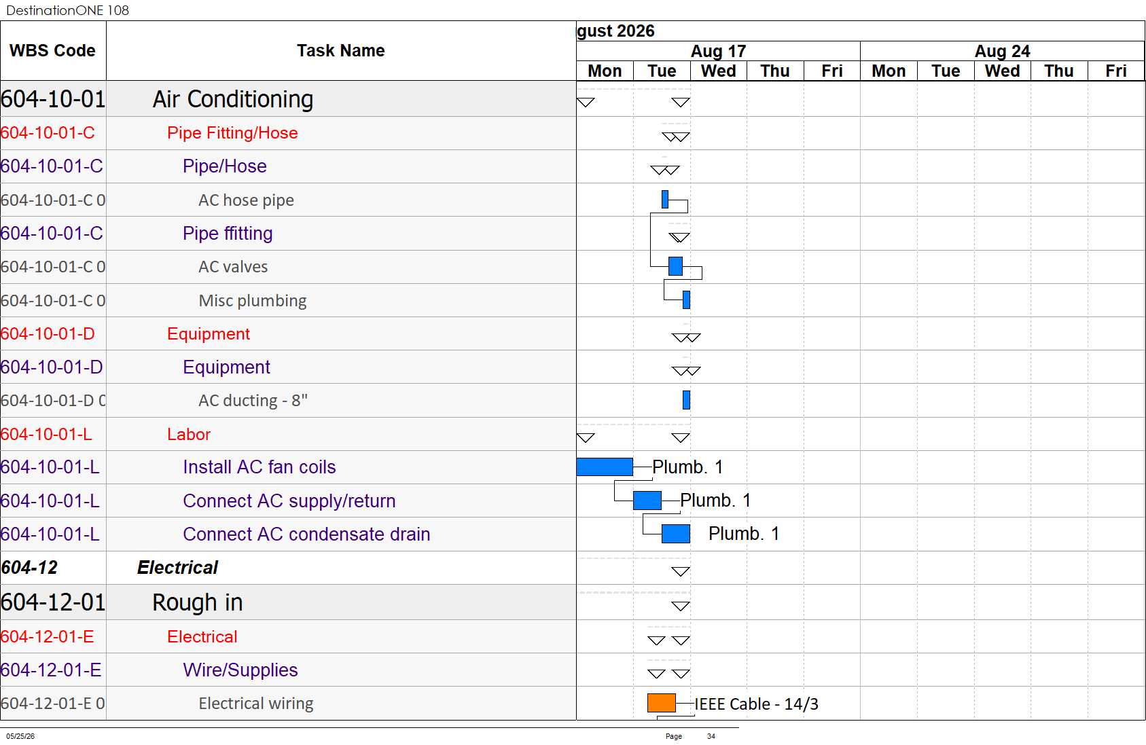Select the bold italic Electrical task name

click(177, 568)
